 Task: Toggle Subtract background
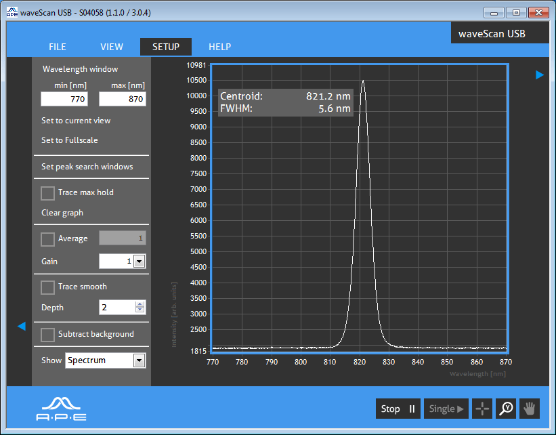47,335
